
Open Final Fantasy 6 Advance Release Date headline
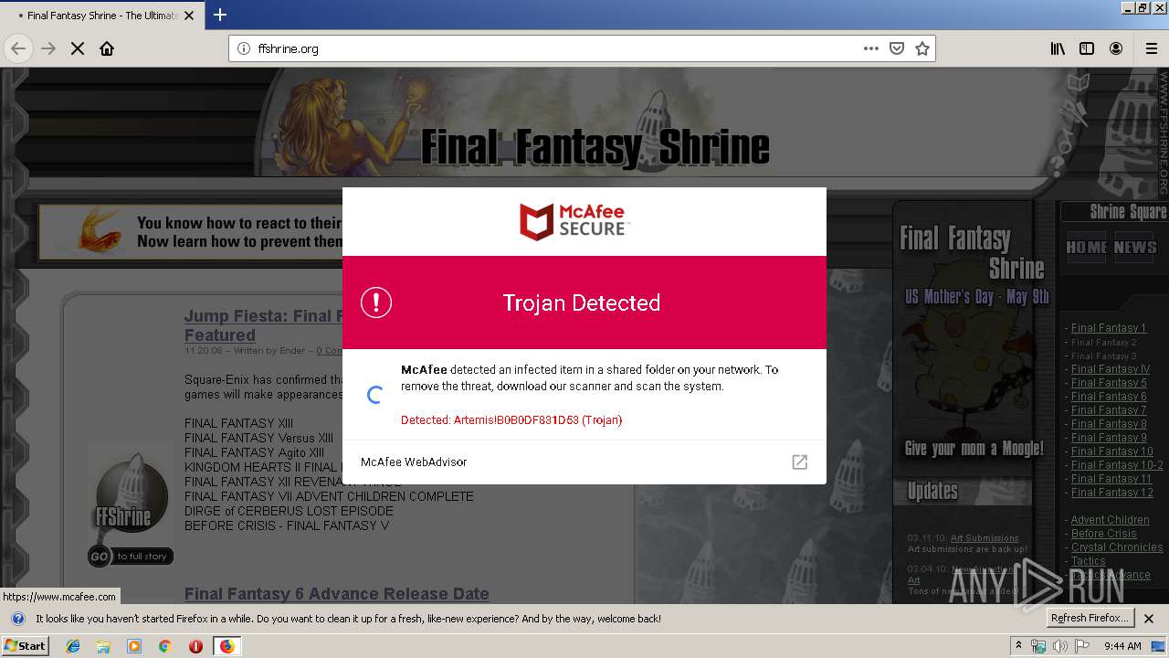click(x=336, y=594)
